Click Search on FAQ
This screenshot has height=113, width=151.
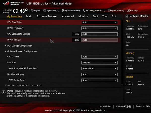[x=143, y=106]
